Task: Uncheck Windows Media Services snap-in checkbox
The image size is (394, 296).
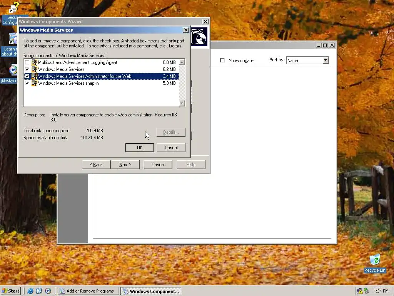Action: [x=27, y=83]
